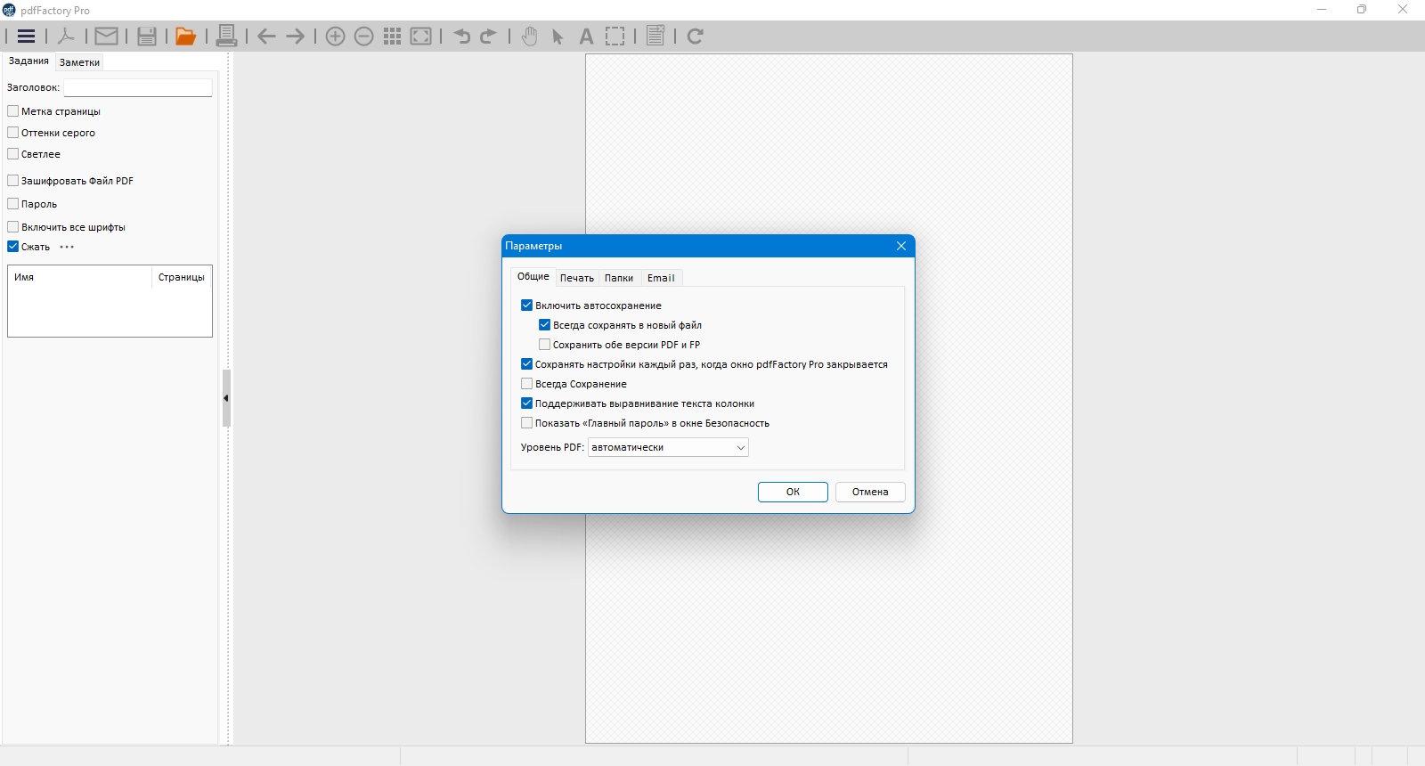Click the save floppy disk icon
The height and width of the screenshot is (766, 1425).
(147, 37)
